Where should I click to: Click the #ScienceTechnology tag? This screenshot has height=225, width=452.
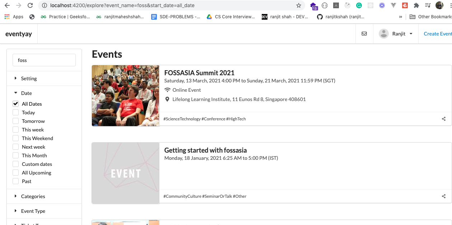pos(182,119)
